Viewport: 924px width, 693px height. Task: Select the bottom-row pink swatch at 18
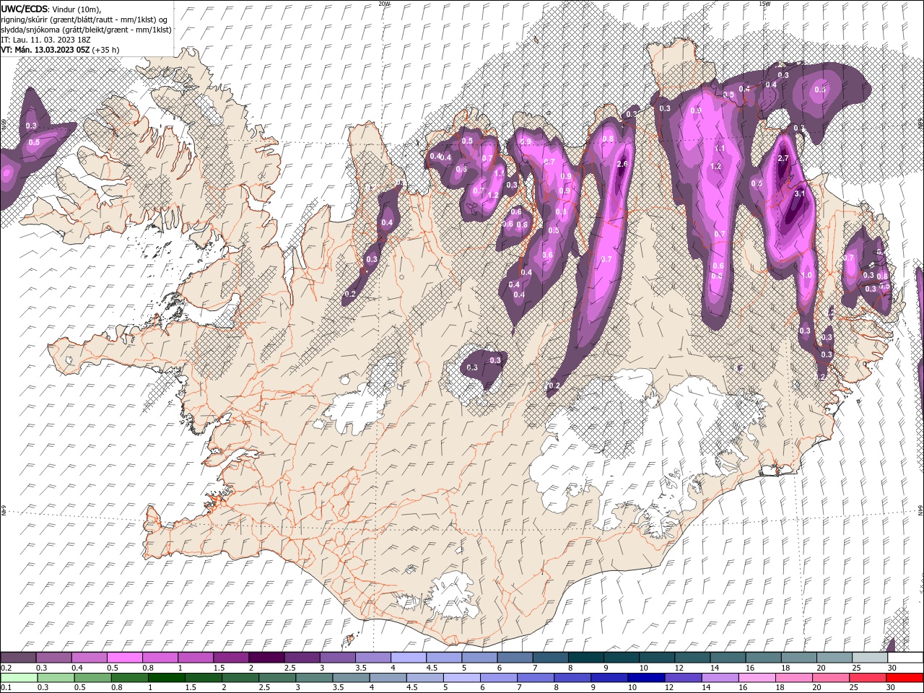(794, 678)
